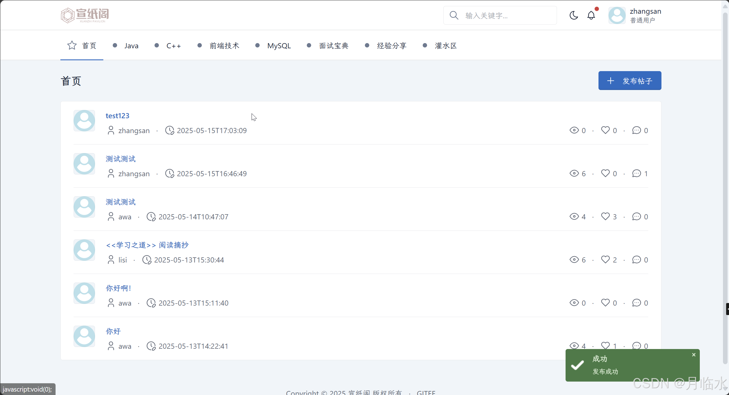729x395 pixels.
Task: Switch to the Java board tab
Action: point(131,46)
